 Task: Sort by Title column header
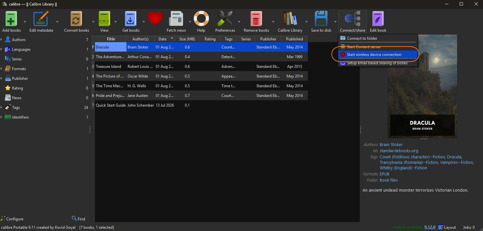click(111, 39)
